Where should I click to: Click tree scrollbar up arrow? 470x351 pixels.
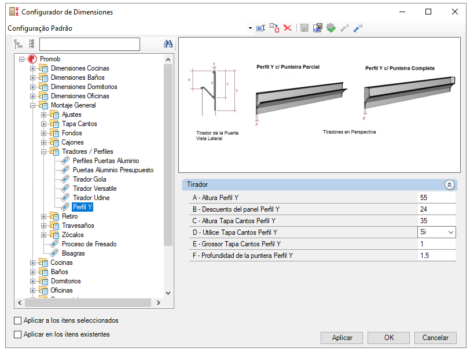coord(168,60)
